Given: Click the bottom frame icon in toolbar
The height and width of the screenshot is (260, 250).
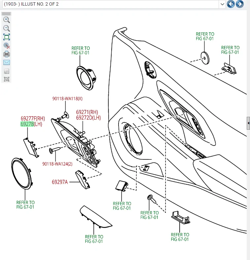Looking at the screenshot, I should (7, 79).
